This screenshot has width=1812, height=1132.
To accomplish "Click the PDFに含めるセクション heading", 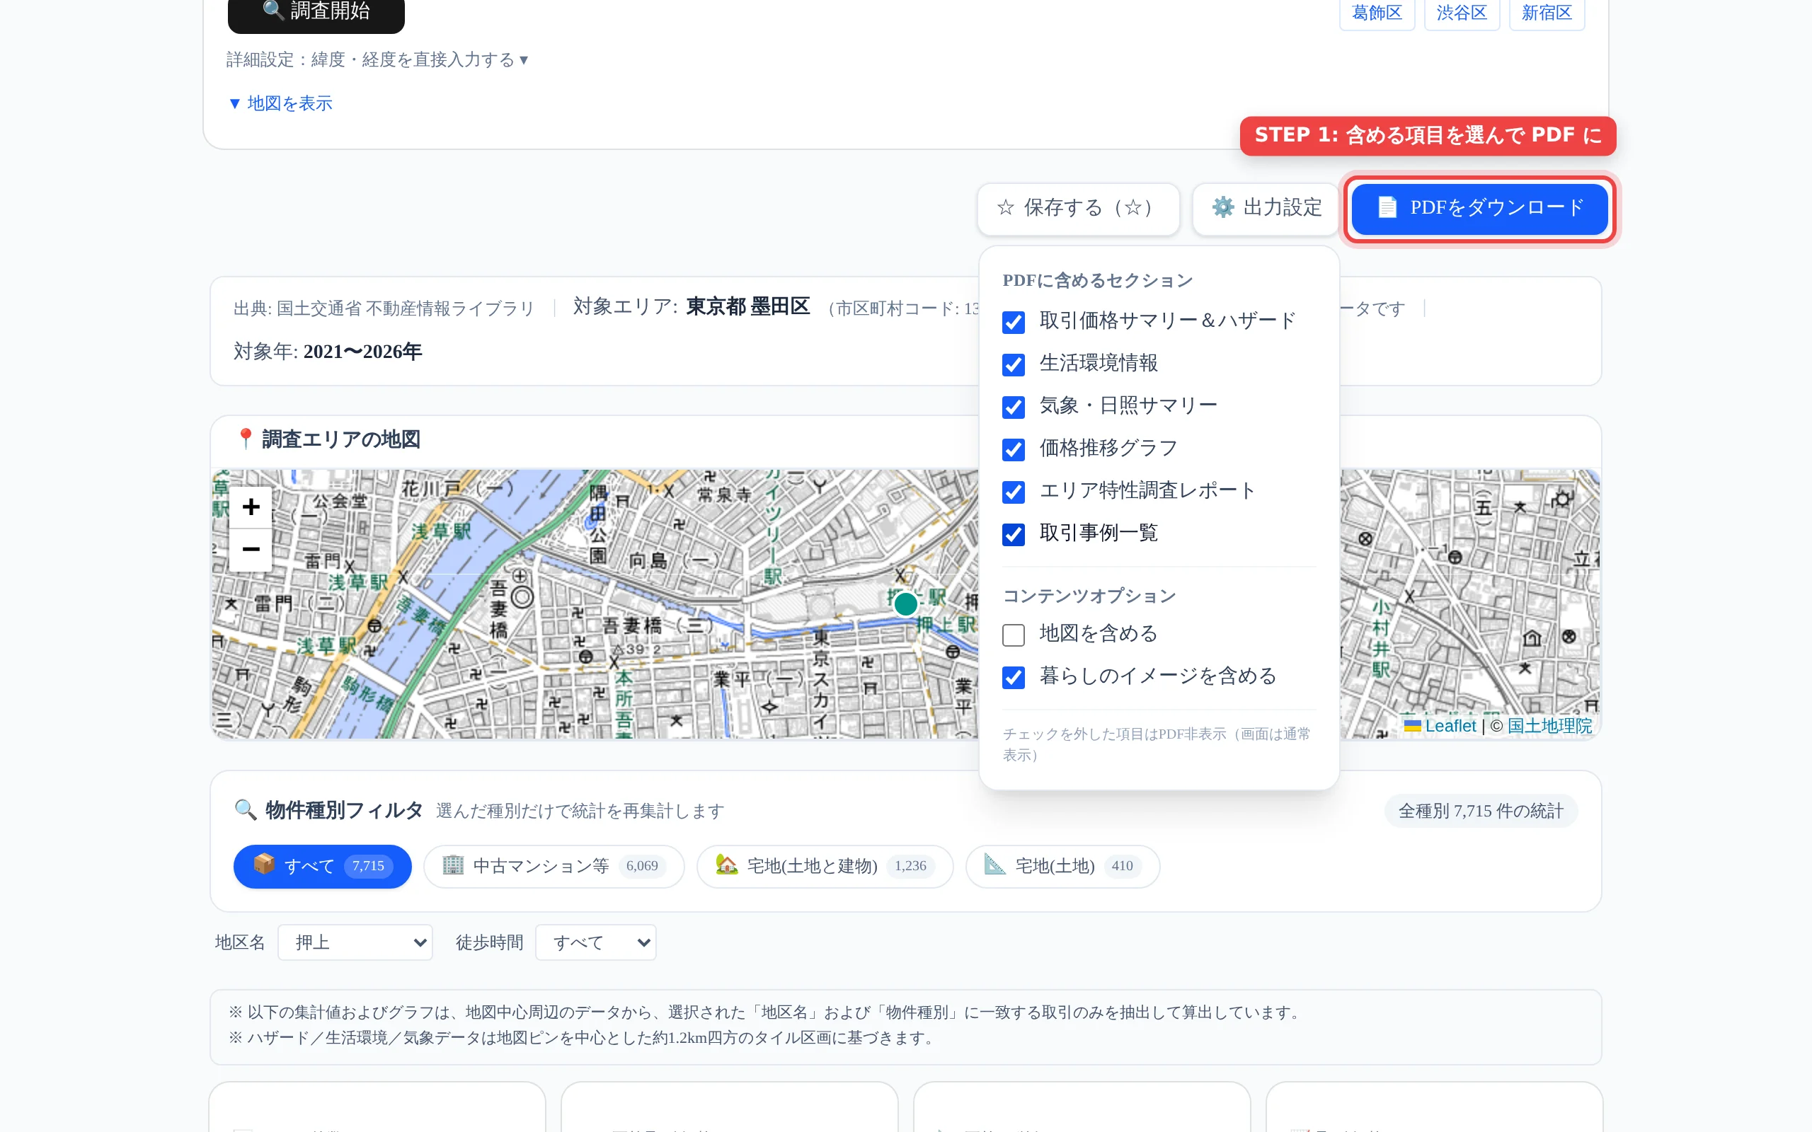I will [1097, 281].
